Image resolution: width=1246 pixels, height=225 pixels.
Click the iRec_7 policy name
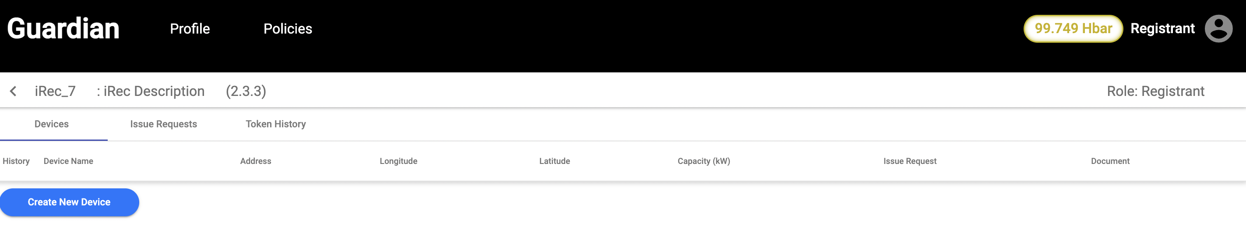click(x=55, y=91)
